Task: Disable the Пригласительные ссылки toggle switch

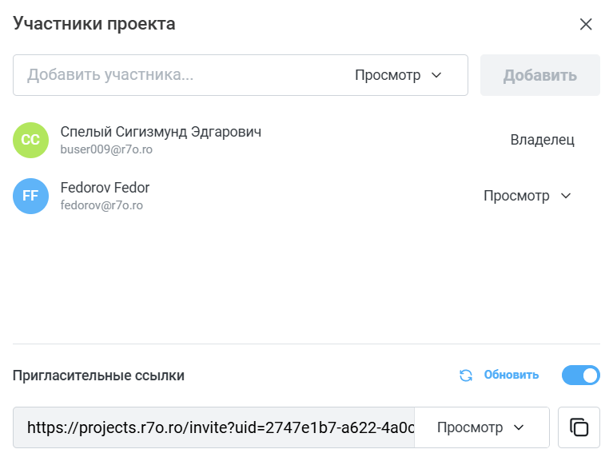Action: [x=580, y=375]
